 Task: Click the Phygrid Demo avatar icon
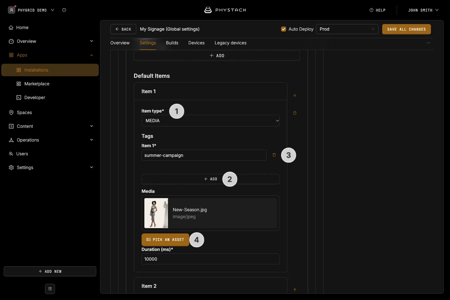coord(12,10)
